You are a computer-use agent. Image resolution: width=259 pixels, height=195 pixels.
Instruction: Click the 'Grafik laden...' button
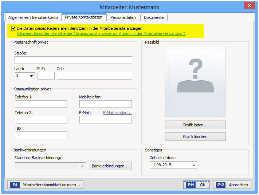coord(195,125)
